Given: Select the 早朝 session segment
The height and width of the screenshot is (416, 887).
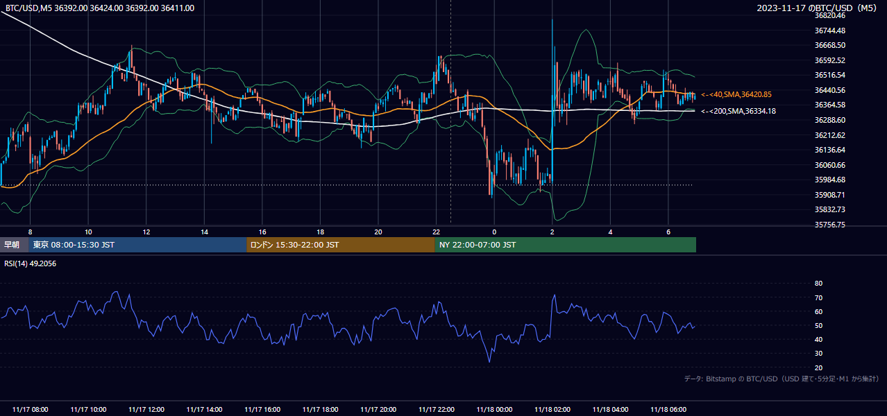Looking at the screenshot, I should click(x=14, y=245).
